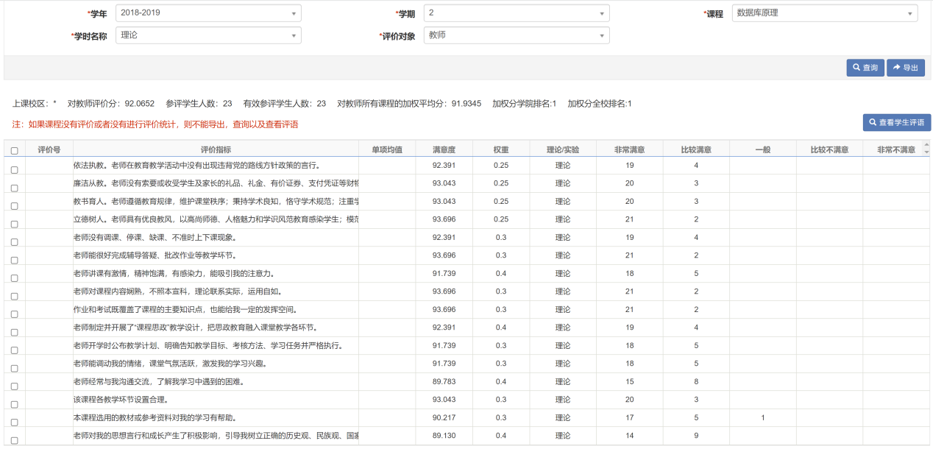The height and width of the screenshot is (449, 933).
Task: Click 对教师评价分：92.0652 text
Action: click(x=111, y=104)
